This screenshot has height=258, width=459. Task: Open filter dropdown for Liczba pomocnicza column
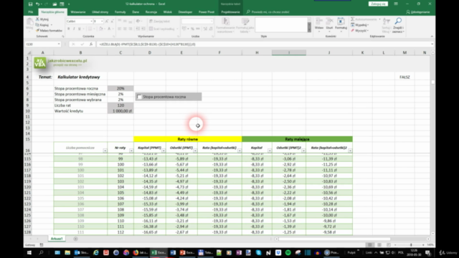point(105,150)
